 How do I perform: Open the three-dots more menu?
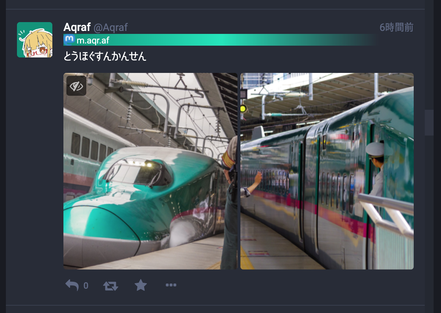[171, 285]
